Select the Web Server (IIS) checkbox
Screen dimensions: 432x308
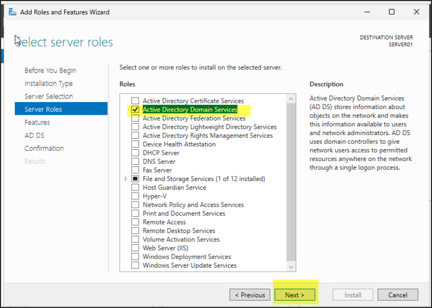pyautogui.click(x=135, y=248)
